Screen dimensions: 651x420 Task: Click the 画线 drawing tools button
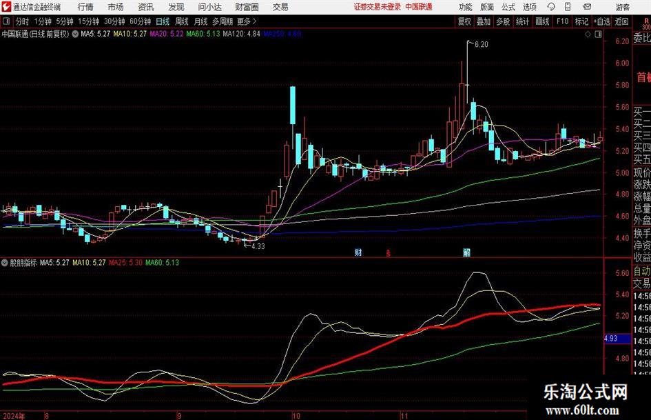pyautogui.click(x=542, y=21)
